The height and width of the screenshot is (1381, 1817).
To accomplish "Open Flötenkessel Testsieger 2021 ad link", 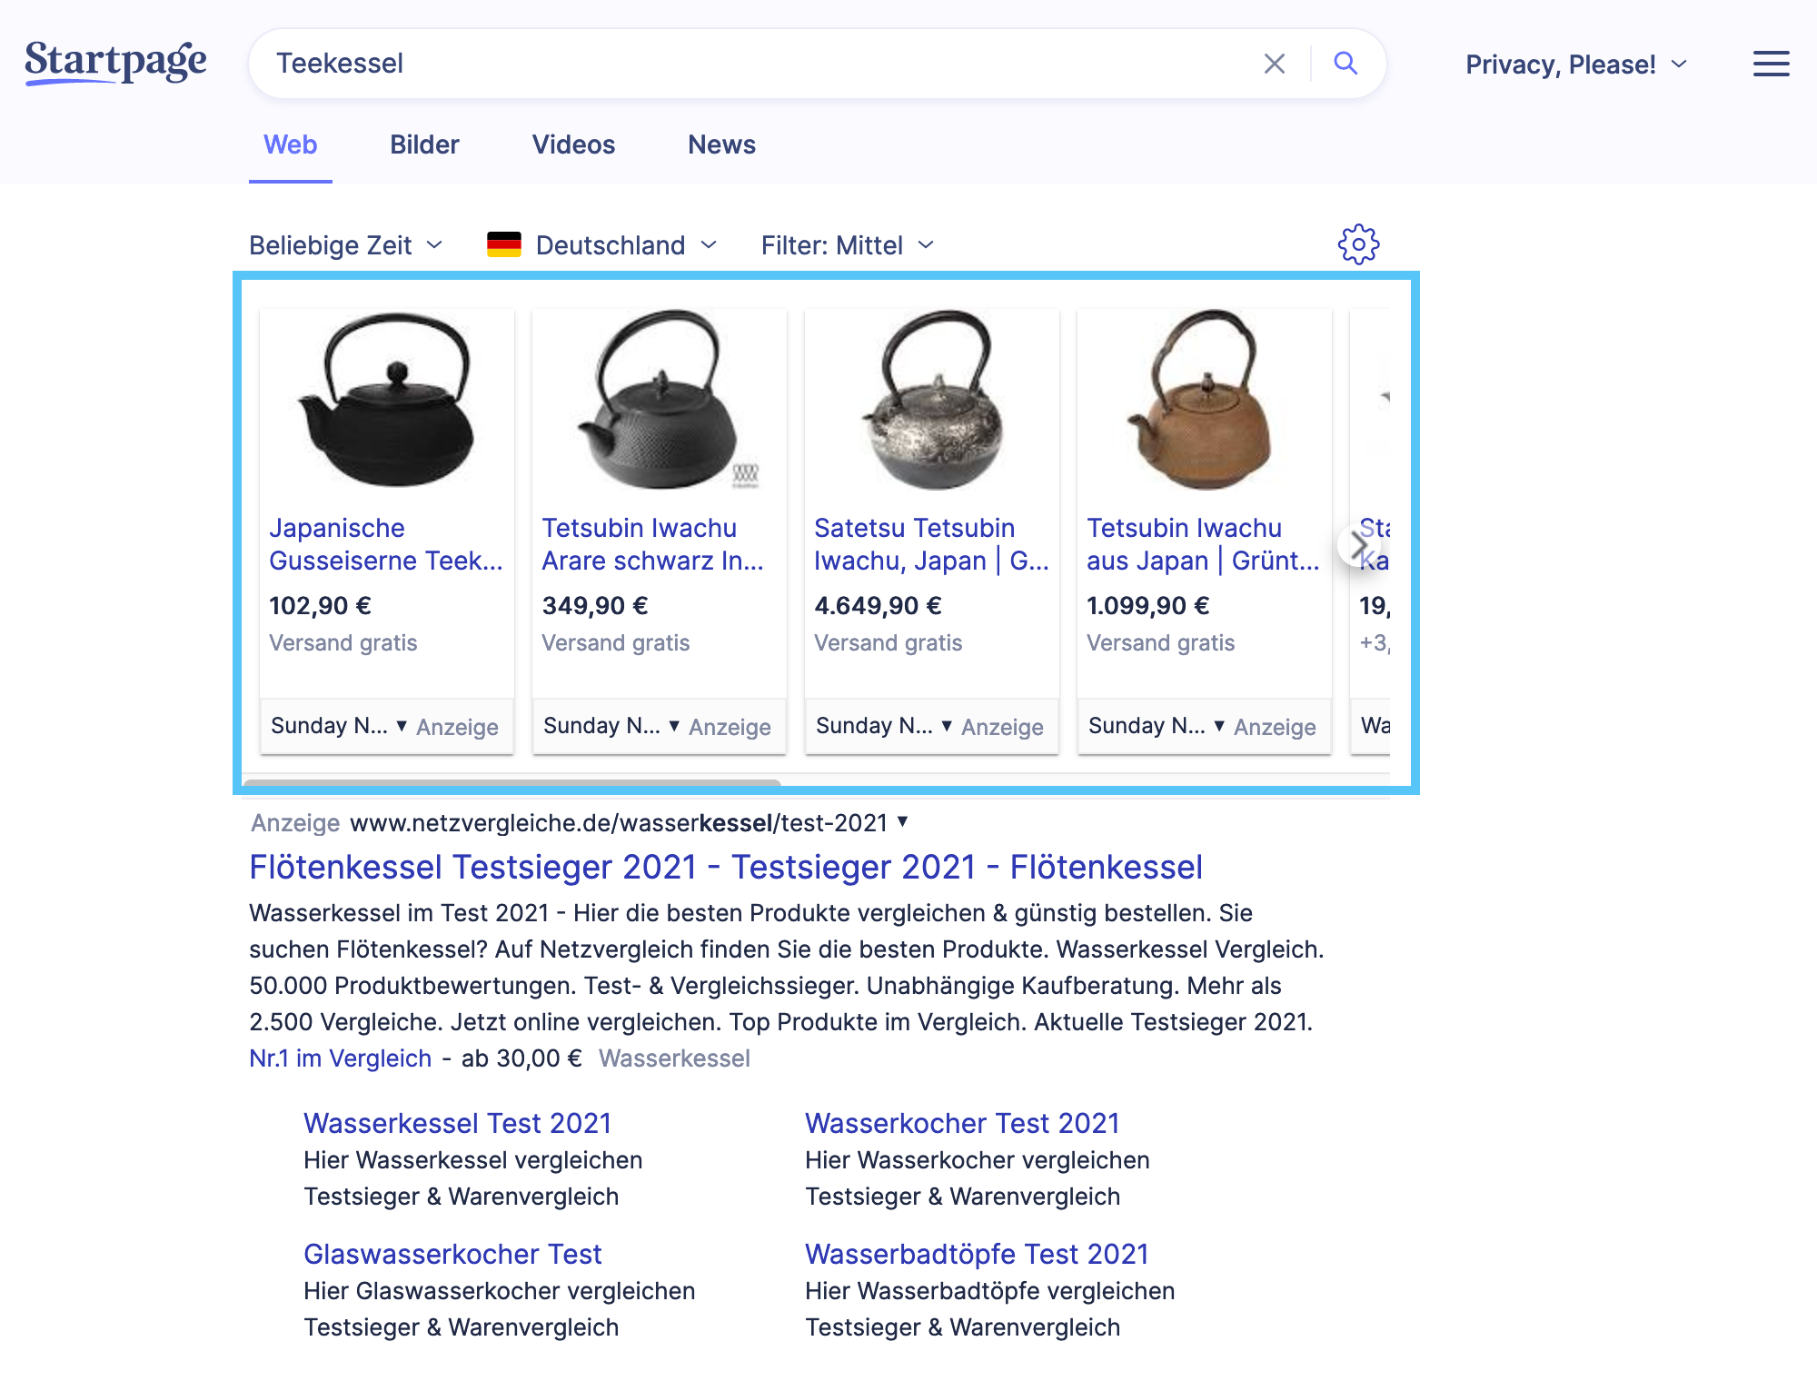I will point(725,867).
